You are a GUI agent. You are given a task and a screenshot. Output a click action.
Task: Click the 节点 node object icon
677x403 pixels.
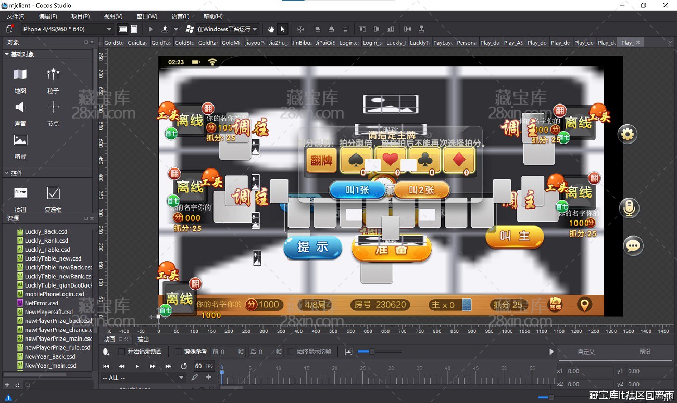[53, 108]
